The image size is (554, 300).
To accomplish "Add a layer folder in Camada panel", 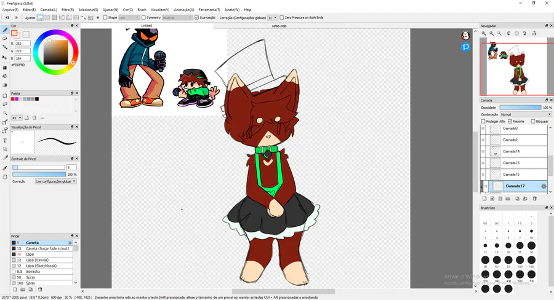I will click(x=508, y=199).
